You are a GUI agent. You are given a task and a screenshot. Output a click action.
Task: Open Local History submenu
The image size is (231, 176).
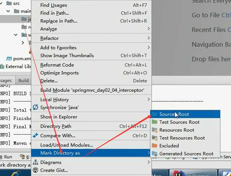click(91, 100)
